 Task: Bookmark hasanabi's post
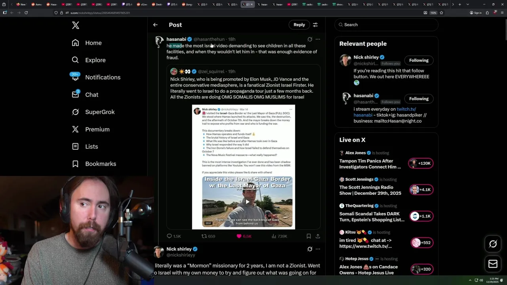point(309,236)
